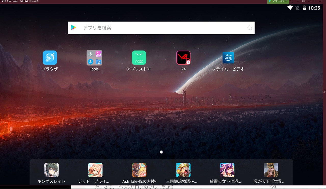The width and height of the screenshot is (326, 189).
Task: Start 我が天下 from the dock
Action: click(x=271, y=170)
